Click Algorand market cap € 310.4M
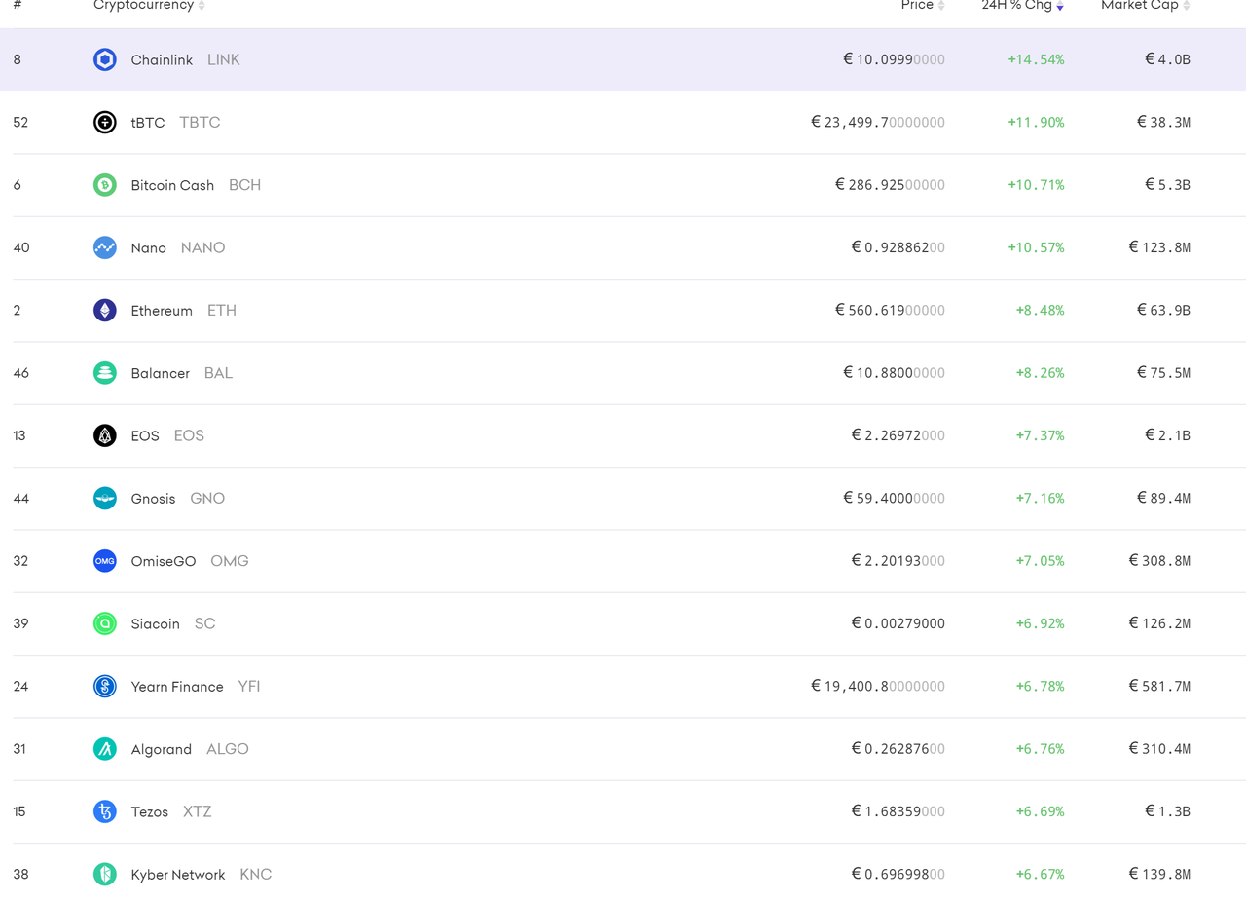Viewport: 1246px width, 902px height. (1159, 749)
